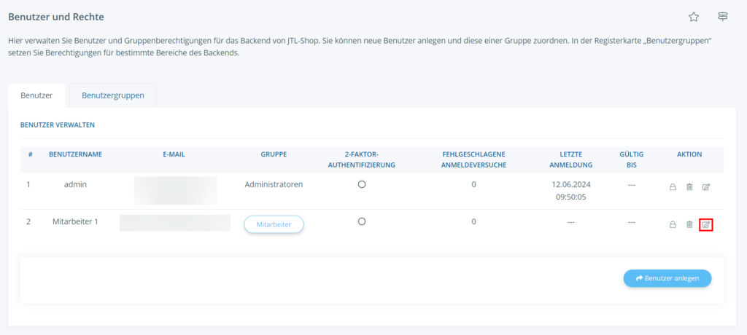Delete the admin user with trash icon
Viewport: 747px width, 335px height.
(689, 187)
